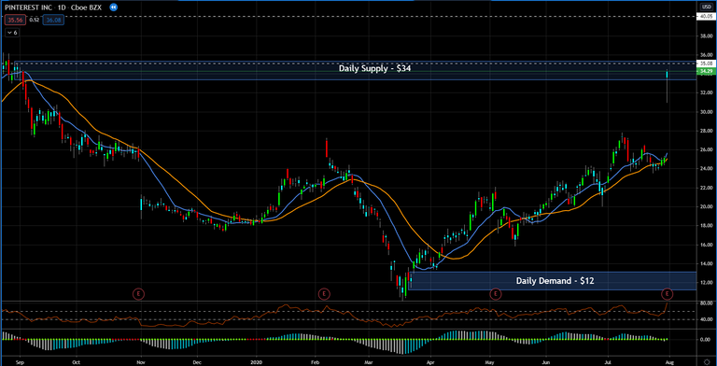Click the earnings marker near Nov
Image resolution: width=717 pixels, height=366 pixels.
coord(138,293)
